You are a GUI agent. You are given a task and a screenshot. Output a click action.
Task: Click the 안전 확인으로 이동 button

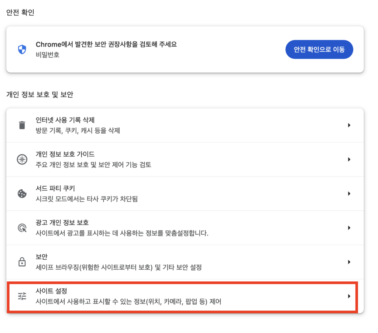319,49
